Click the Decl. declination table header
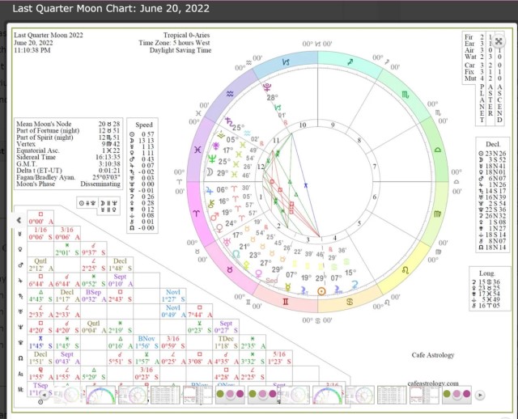This screenshot has width=518, height=419. pos(488,142)
